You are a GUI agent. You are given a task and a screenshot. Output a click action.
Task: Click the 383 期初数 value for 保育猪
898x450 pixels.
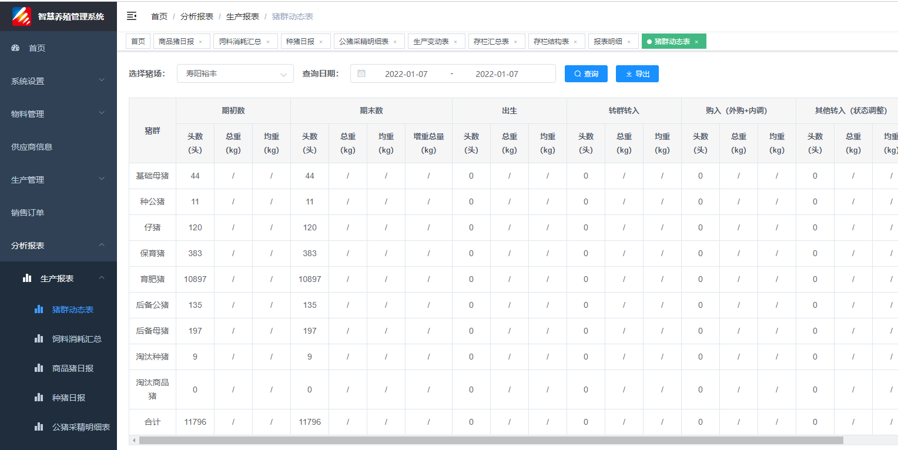tap(195, 253)
